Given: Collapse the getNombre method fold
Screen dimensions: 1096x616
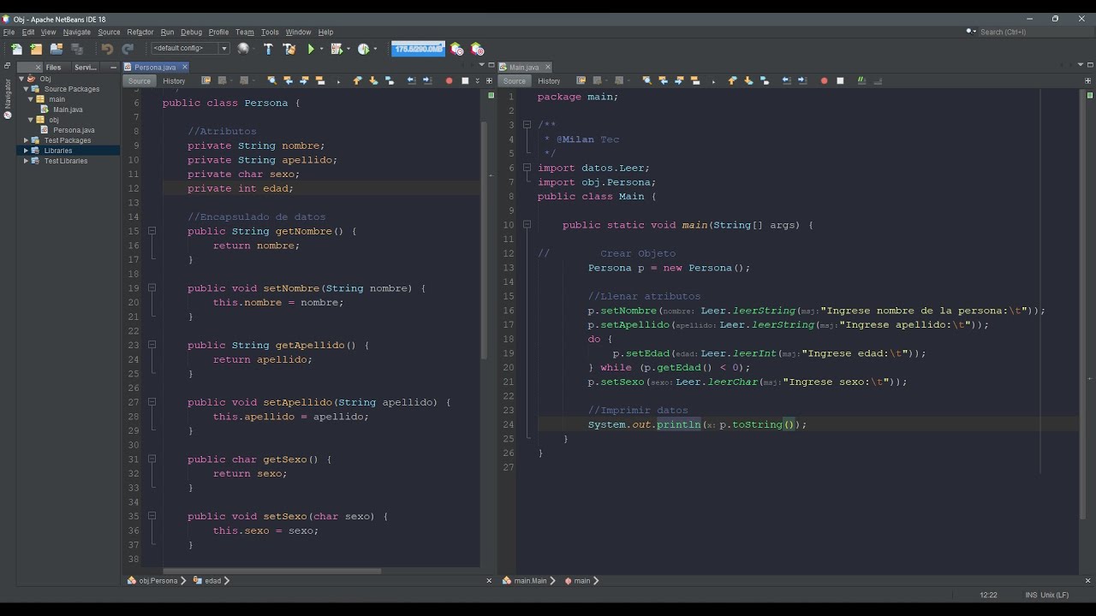Looking at the screenshot, I should (x=152, y=231).
